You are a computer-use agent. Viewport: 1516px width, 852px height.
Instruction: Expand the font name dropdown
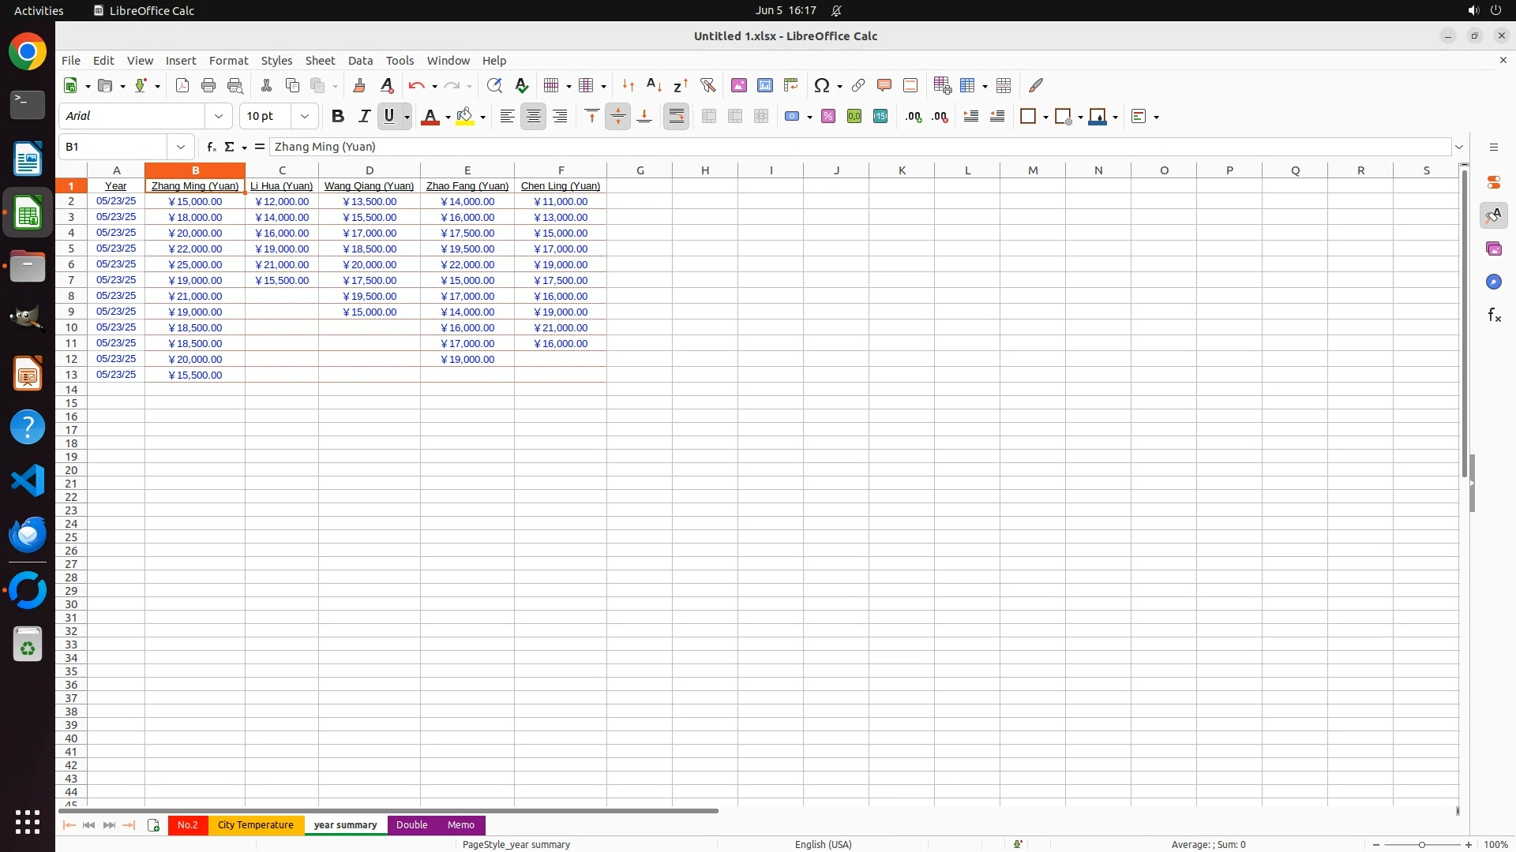219,116
